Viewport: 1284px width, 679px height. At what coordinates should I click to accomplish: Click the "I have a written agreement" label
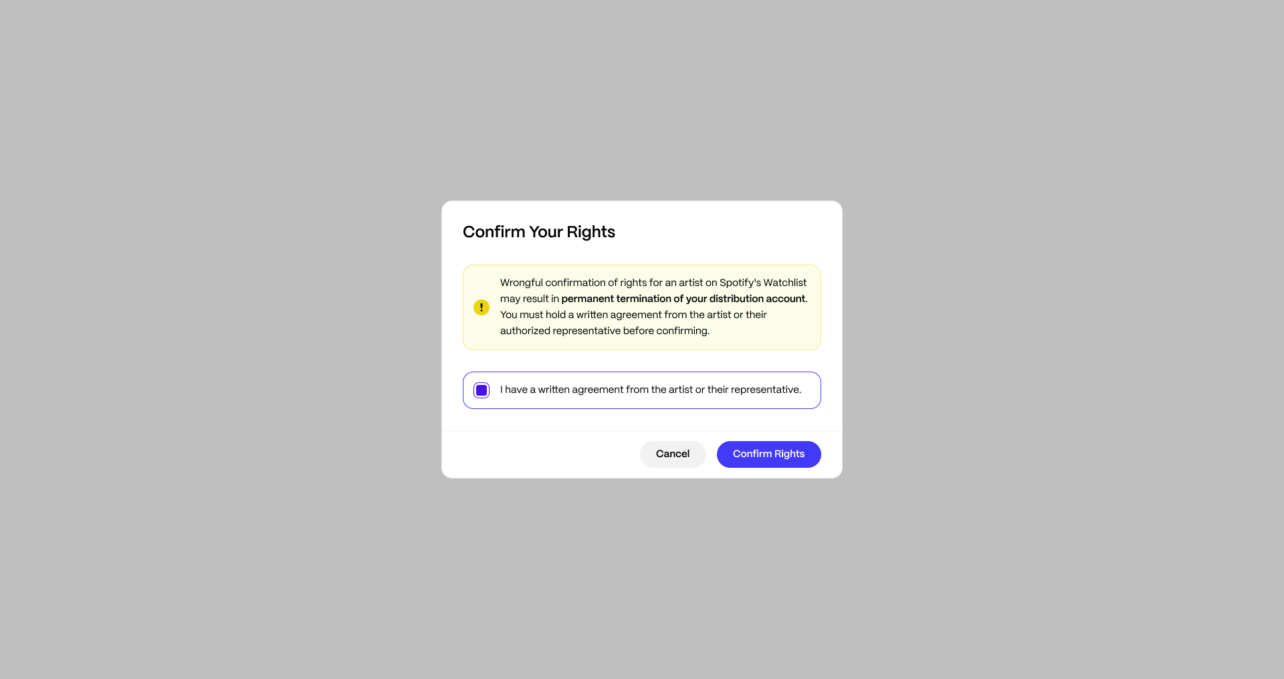click(x=651, y=390)
